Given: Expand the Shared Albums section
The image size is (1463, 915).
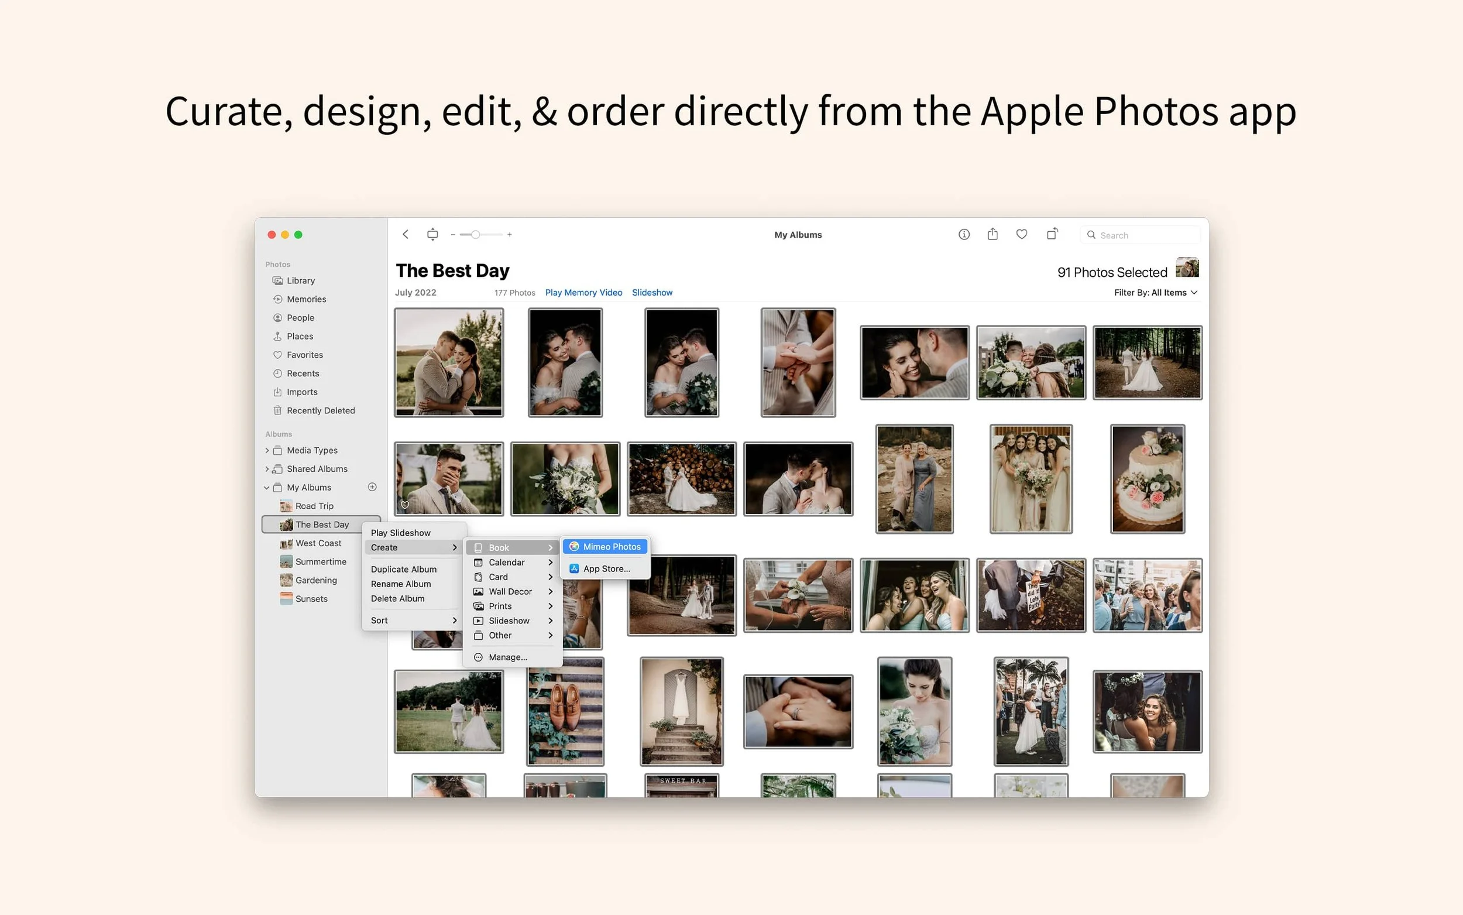Looking at the screenshot, I should (267, 468).
